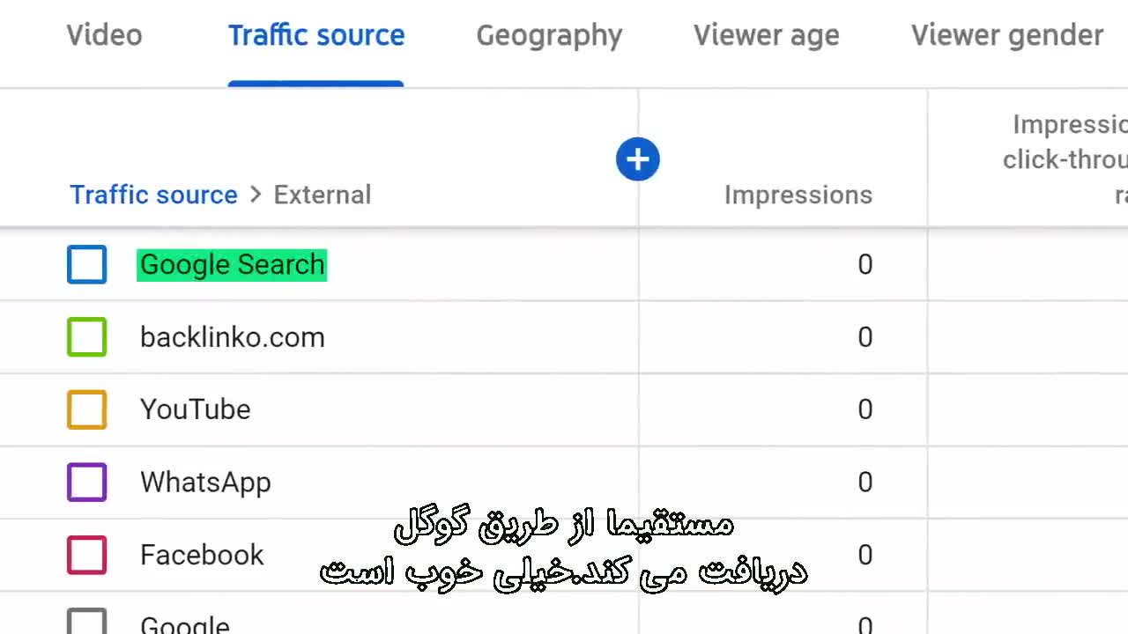Toggle the Facebook checkbox

click(87, 555)
